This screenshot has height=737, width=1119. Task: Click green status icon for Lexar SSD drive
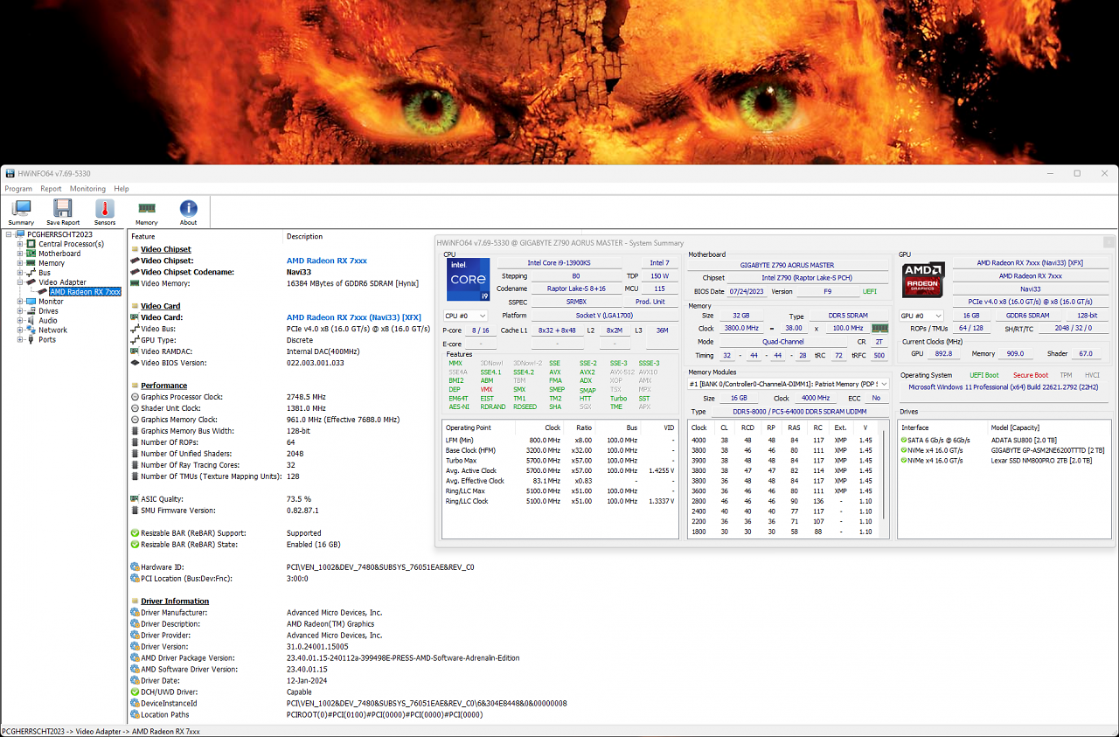[x=904, y=460]
